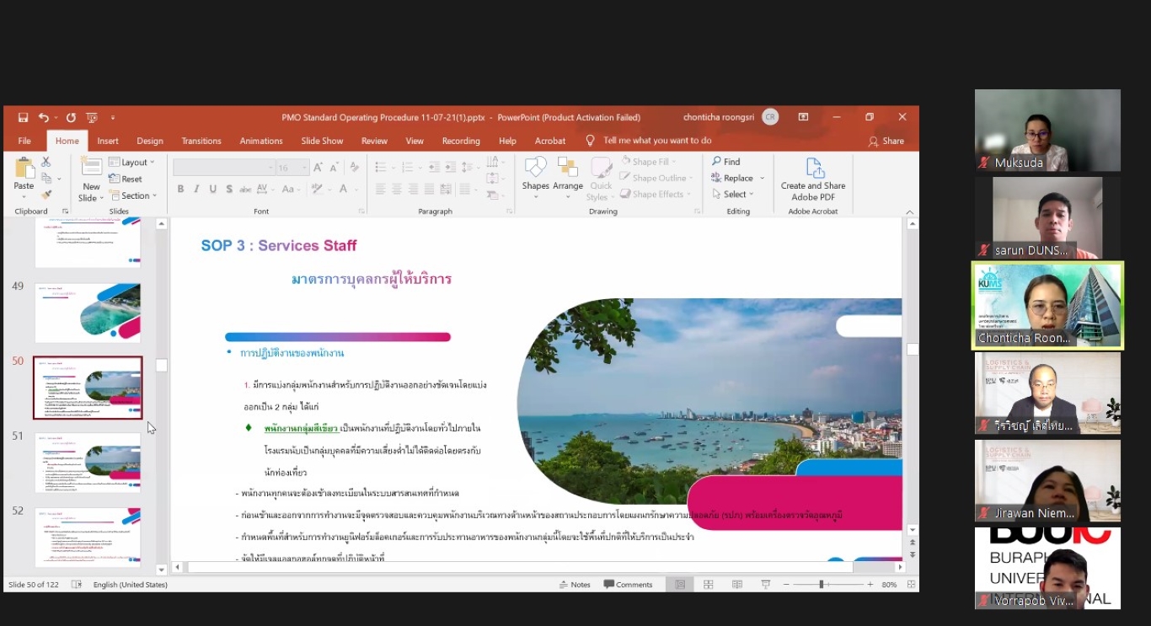This screenshot has width=1151, height=626.
Task: Start Slide Show from status bar icon
Action: tap(766, 585)
